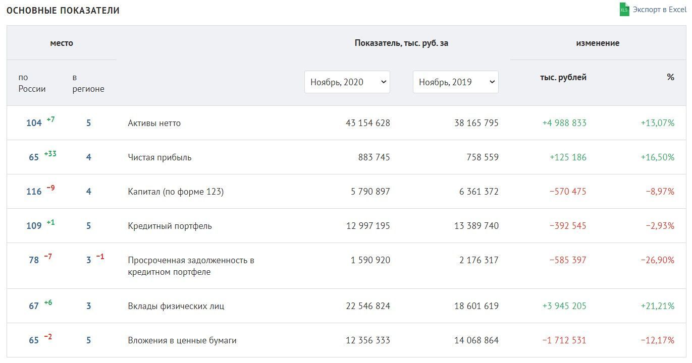Select the percentage −12,17%
The width and height of the screenshot is (692, 363).
click(x=658, y=340)
